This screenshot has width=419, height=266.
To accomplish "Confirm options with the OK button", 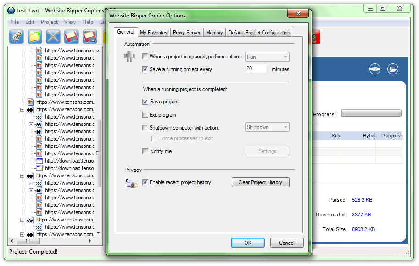I will [248, 243].
